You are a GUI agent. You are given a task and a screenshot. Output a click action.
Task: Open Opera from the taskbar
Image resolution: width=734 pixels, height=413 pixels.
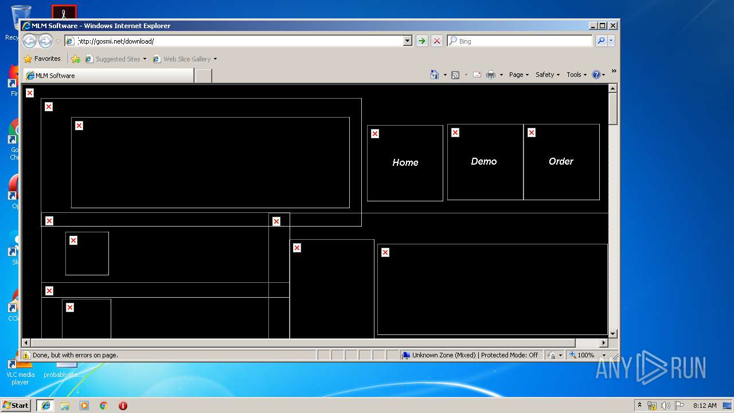point(123,406)
